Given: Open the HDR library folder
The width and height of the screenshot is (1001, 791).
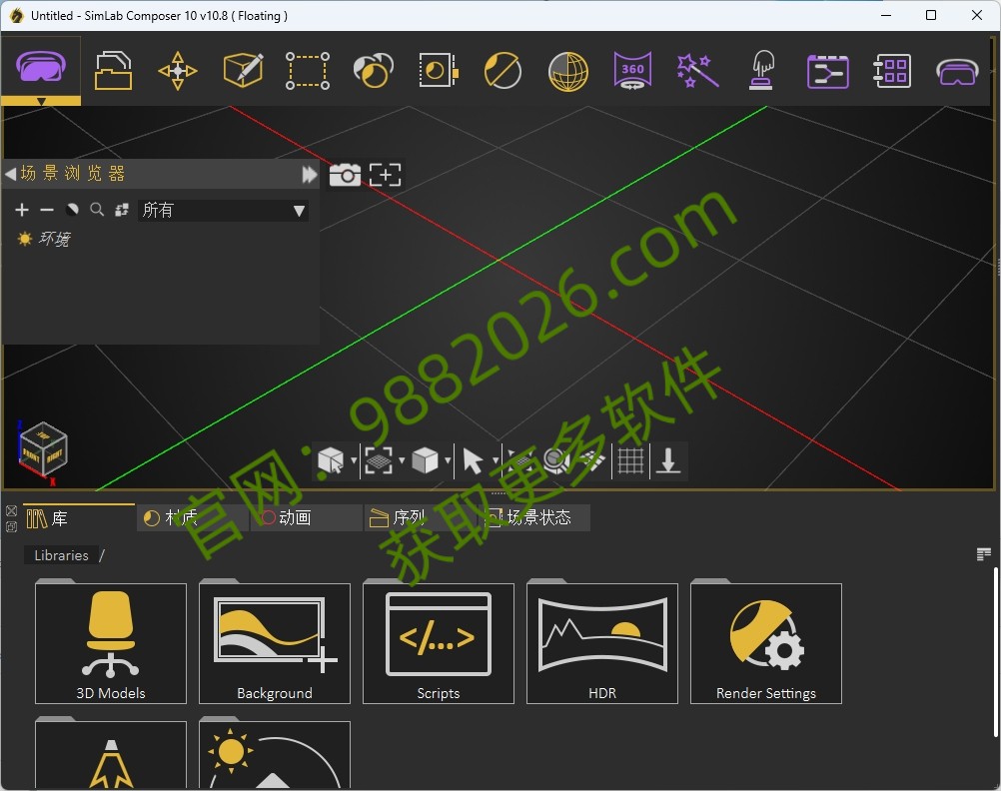Looking at the screenshot, I should (x=602, y=643).
